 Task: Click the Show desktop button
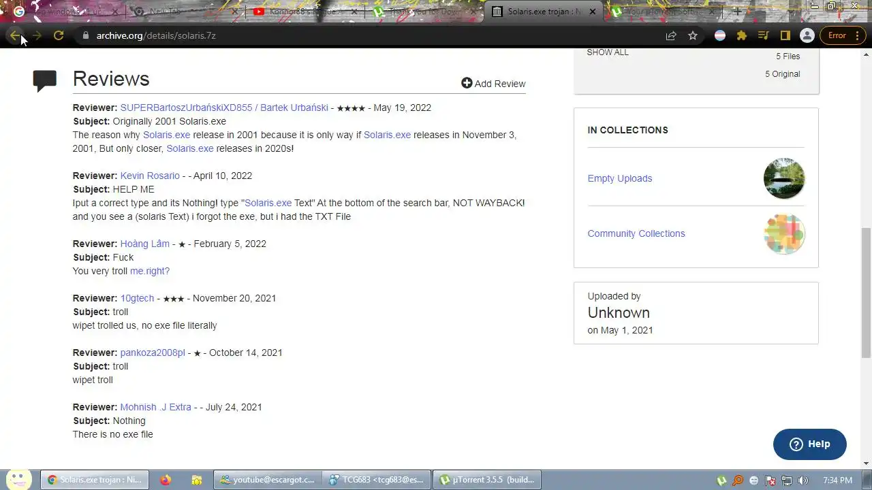(867, 480)
